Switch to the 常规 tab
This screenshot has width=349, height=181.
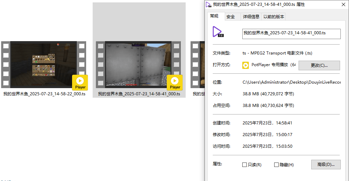214,16
